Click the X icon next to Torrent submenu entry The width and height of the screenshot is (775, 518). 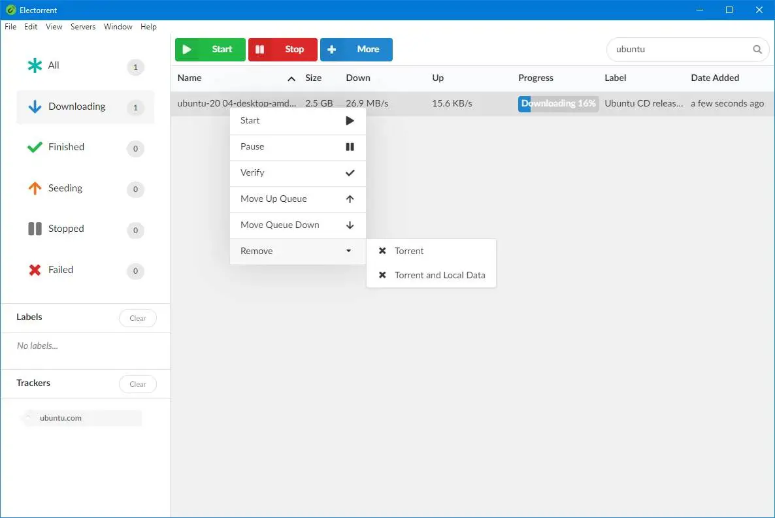[382, 251]
